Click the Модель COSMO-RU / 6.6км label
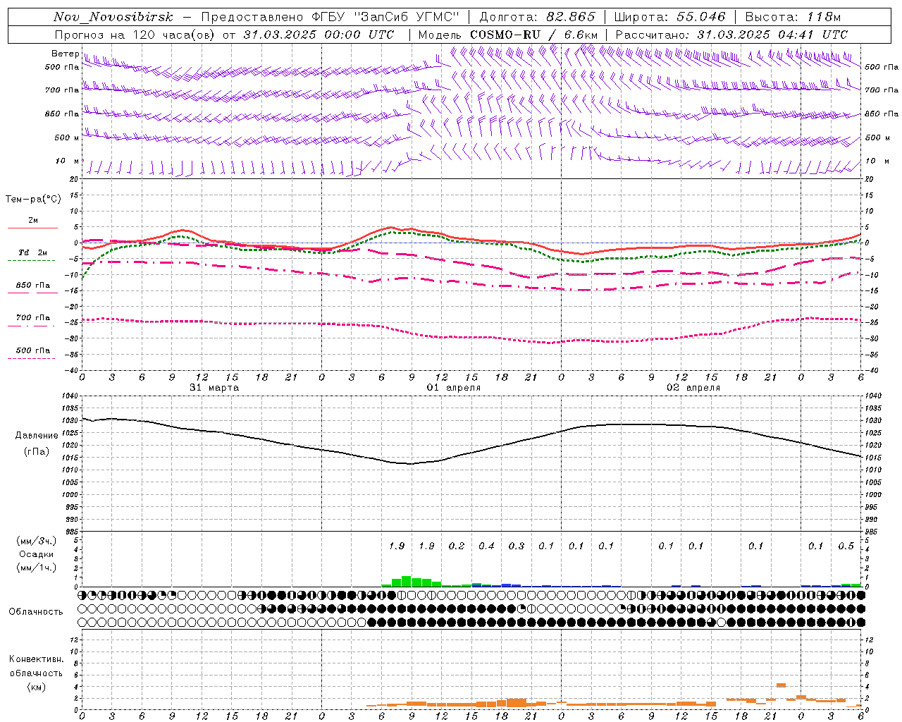902x722 pixels. [508, 35]
